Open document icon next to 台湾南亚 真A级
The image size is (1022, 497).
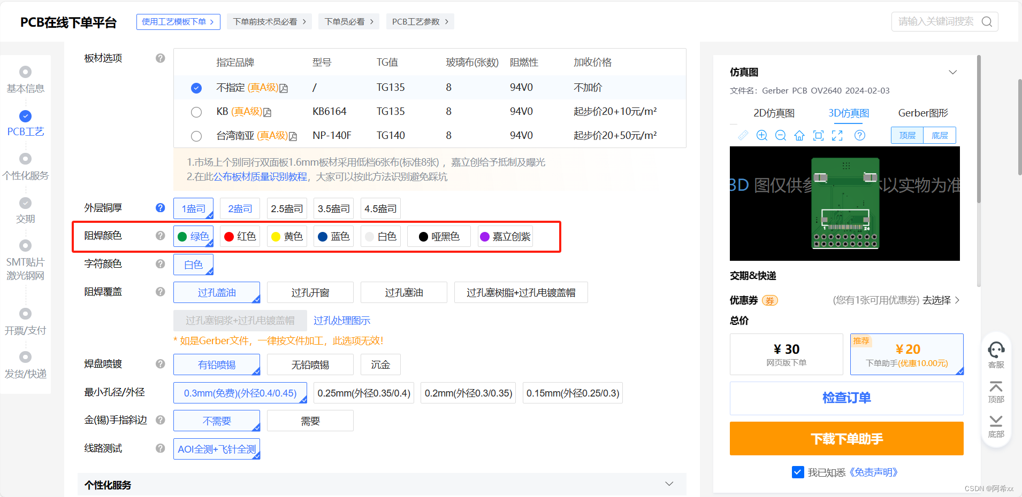293,136
